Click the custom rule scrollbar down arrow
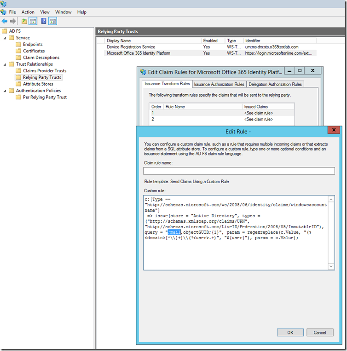Screen dimensions: 347x351 pos(331,266)
